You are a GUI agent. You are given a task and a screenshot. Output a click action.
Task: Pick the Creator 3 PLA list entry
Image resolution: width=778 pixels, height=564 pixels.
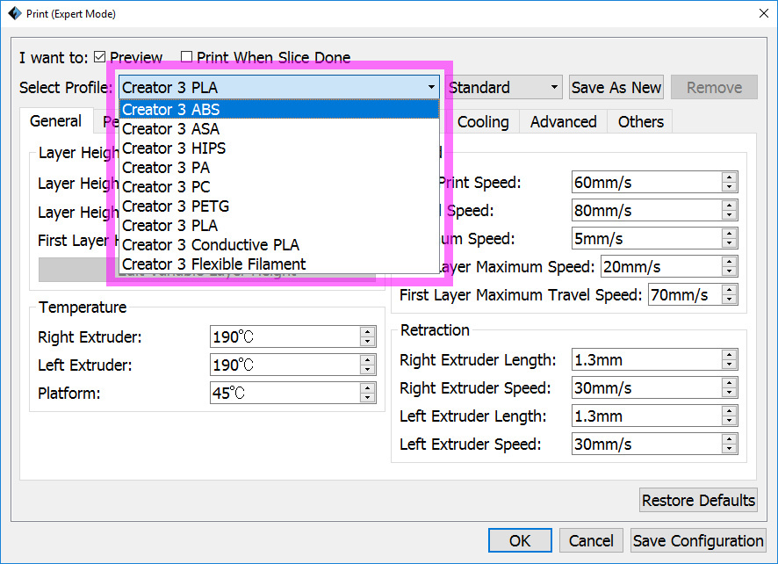tap(279, 226)
